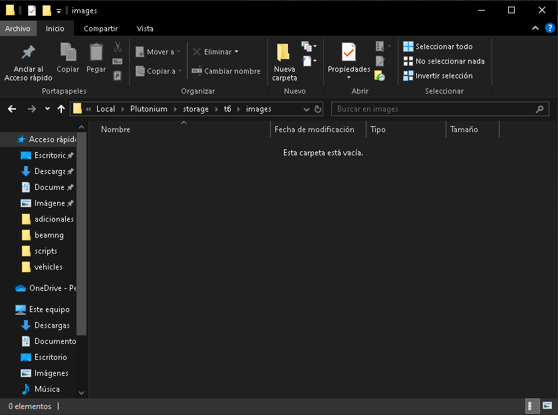Viewport: 558px width, 415px height.
Task: Click Anclar al Acceso rápido pin icon
Action: [28, 52]
